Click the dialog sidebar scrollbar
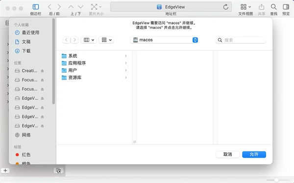This screenshot has width=294, height=183. tap(53, 61)
